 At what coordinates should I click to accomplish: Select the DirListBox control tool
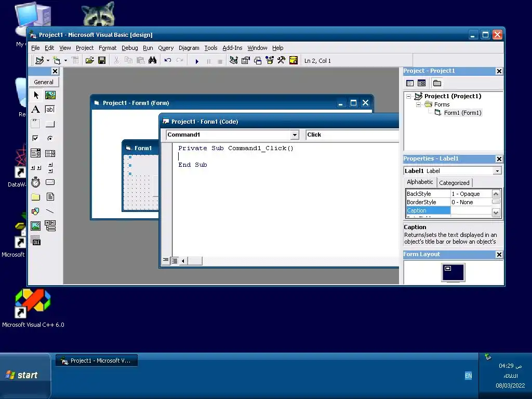pos(36,197)
